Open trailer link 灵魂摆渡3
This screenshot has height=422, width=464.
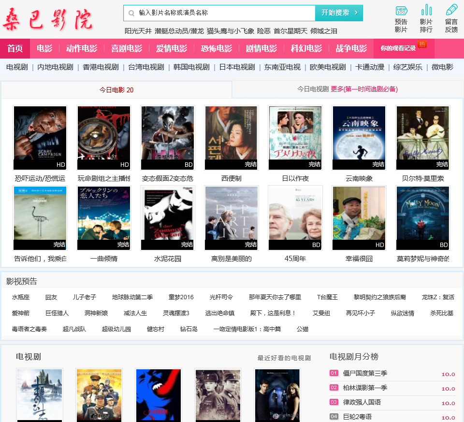(x=176, y=313)
